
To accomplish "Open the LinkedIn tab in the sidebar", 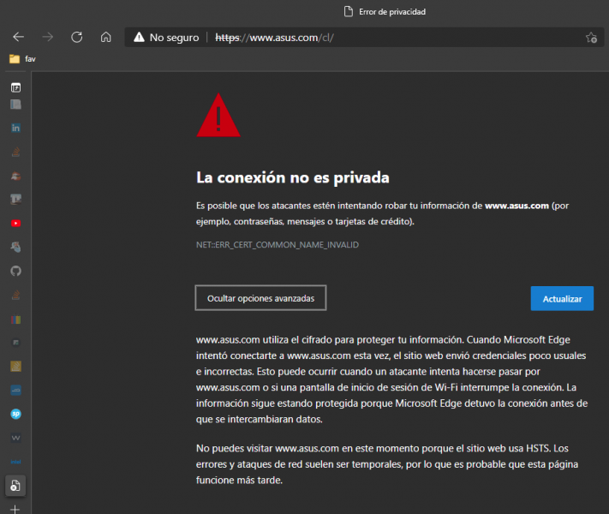I will point(15,128).
